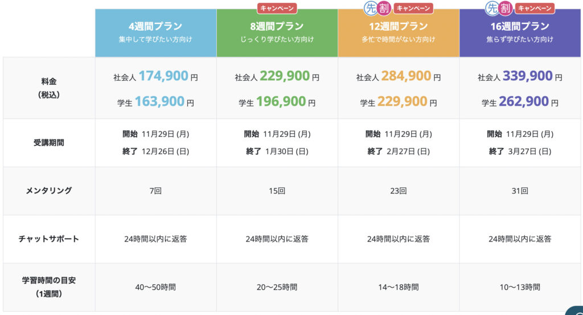
Task: Click the 10〜13時間 study time cell
Action: 520,287
